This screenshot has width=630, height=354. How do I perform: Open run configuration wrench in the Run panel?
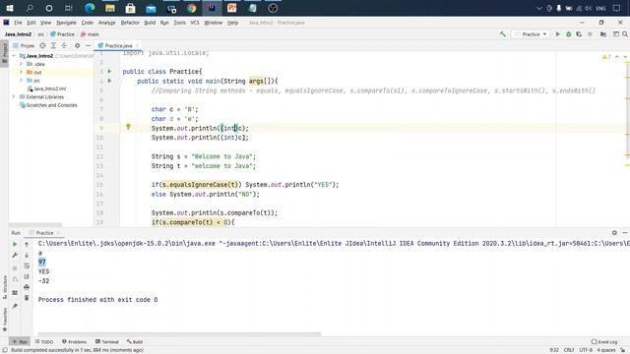pyautogui.click(x=15, y=255)
